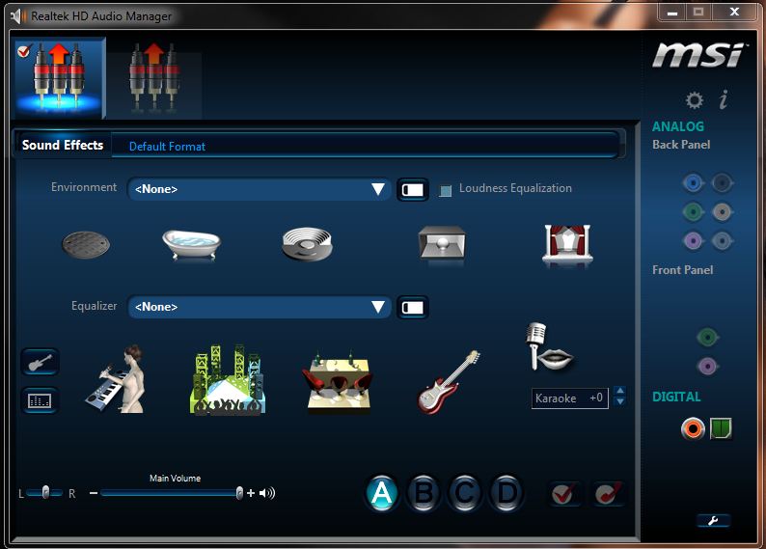This screenshot has width=766, height=549.
Task: Click the pink front panel mic jack
Action: point(707,366)
